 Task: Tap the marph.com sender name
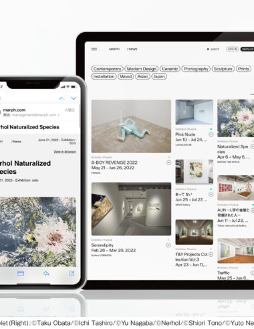(14, 110)
